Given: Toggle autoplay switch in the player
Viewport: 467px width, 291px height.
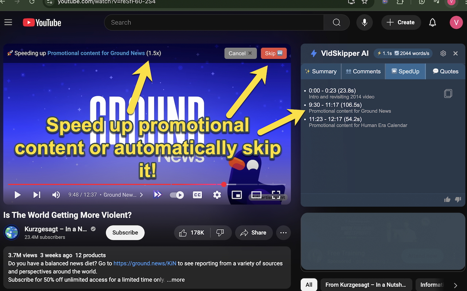Looking at the screenshot, I should [177, 195].
